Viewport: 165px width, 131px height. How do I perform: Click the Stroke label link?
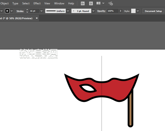tap(20, 11)
